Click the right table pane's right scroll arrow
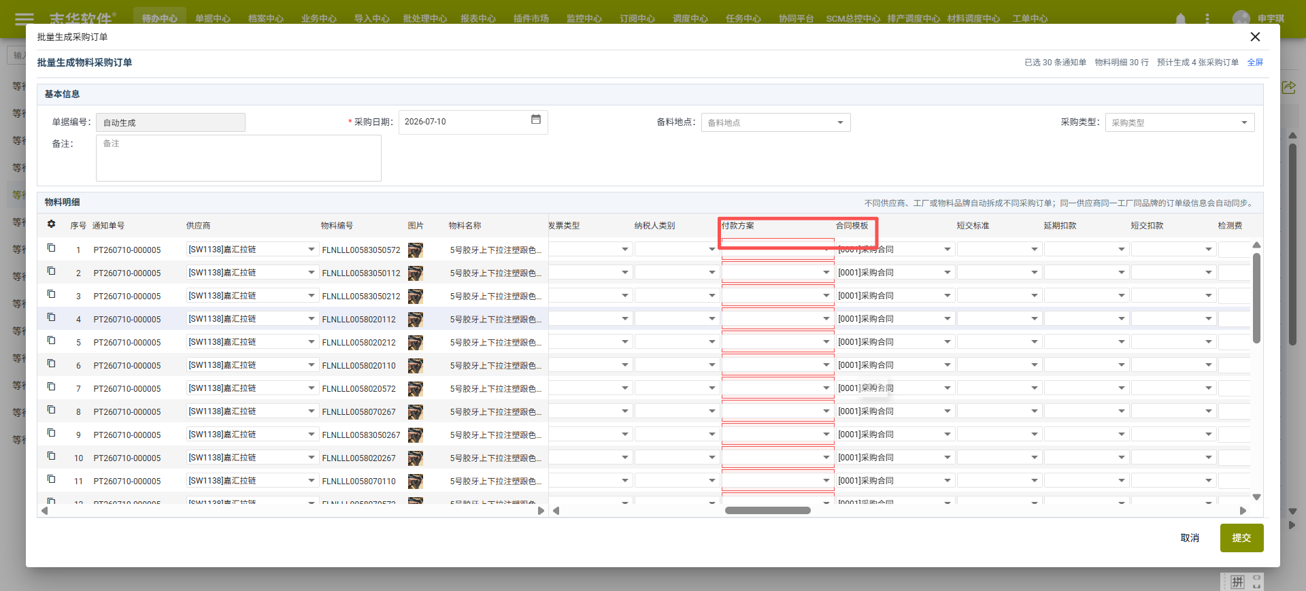The height and width of the screenshot is (591, 1306). 1243,511
